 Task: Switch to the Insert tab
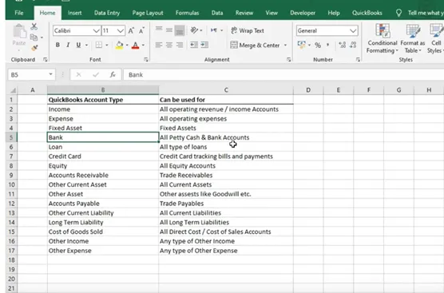click(x=74, y=13)
